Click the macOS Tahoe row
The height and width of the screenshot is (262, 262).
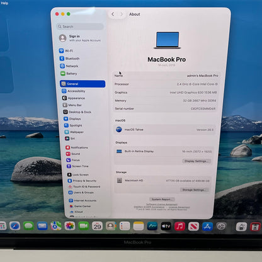[x=165, y=130]
